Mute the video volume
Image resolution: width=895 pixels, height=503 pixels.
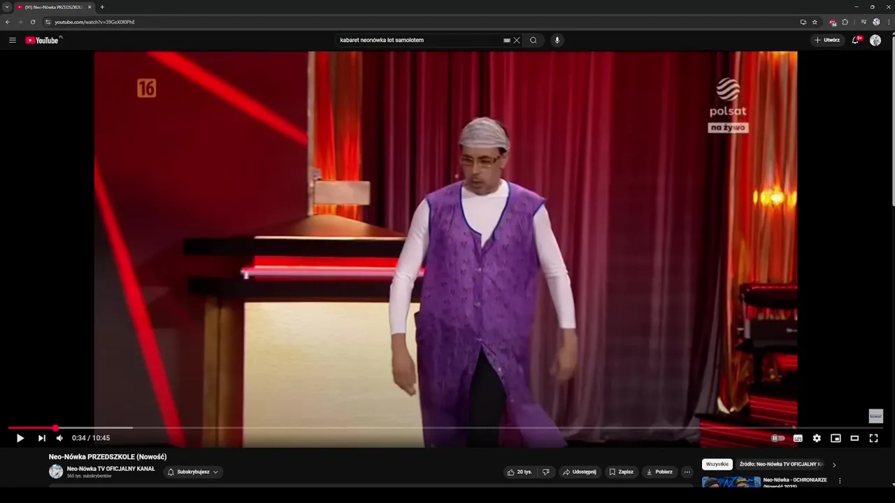(x=59, y=438)
